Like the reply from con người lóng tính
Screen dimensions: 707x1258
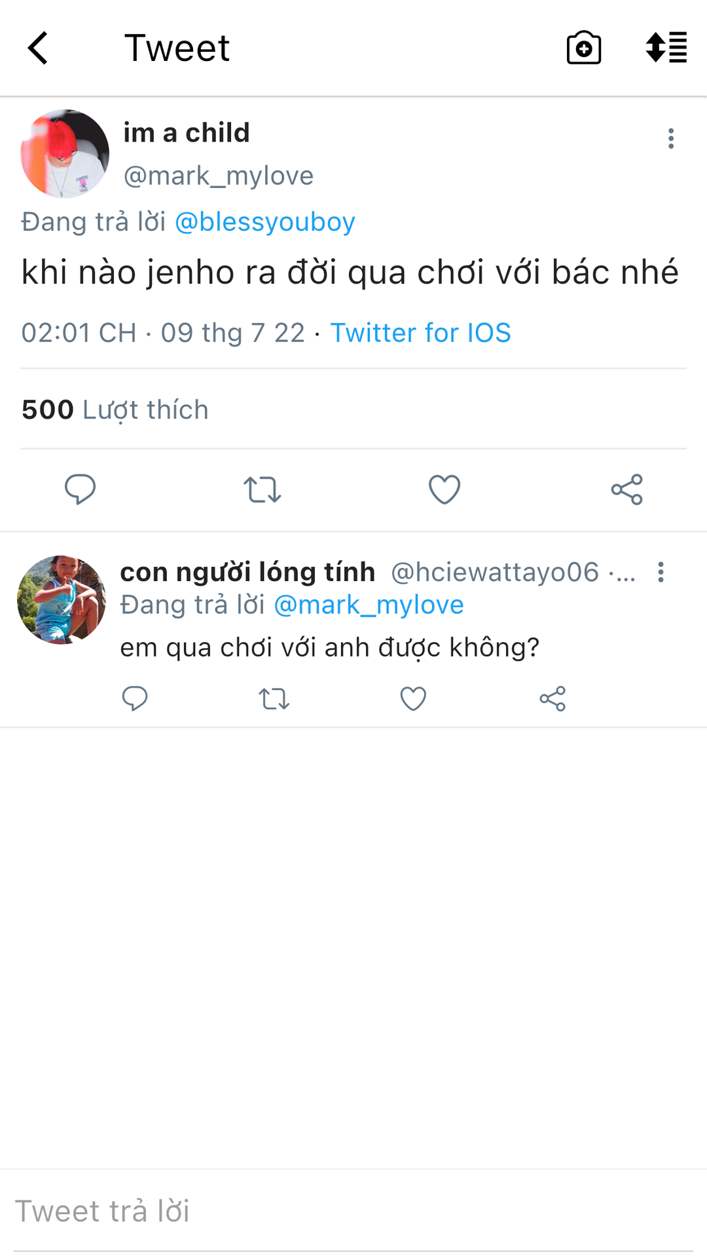tap(413, 698)
